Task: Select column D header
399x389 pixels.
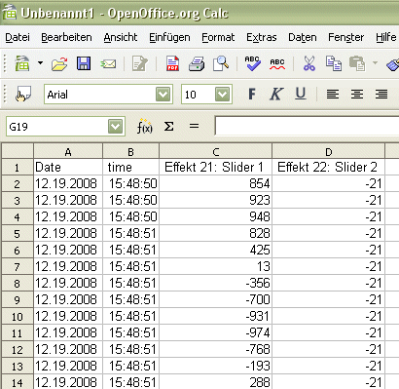Action: pos(328,151)
